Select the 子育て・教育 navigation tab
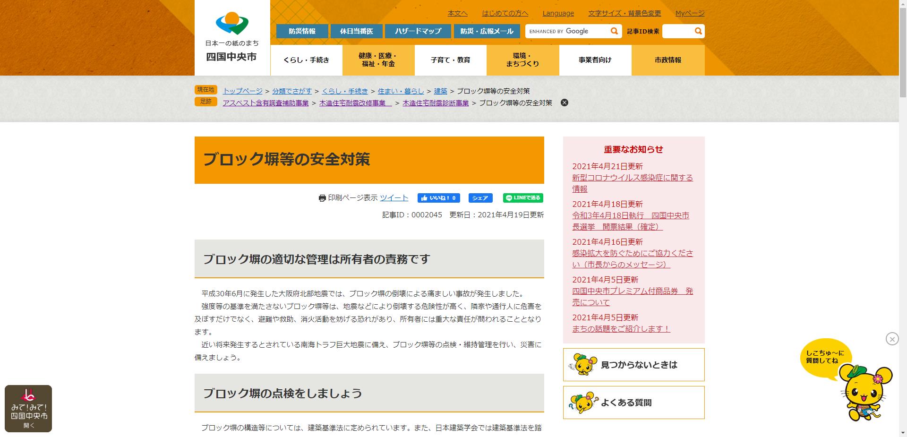The image size is (907, 437). 450,60
